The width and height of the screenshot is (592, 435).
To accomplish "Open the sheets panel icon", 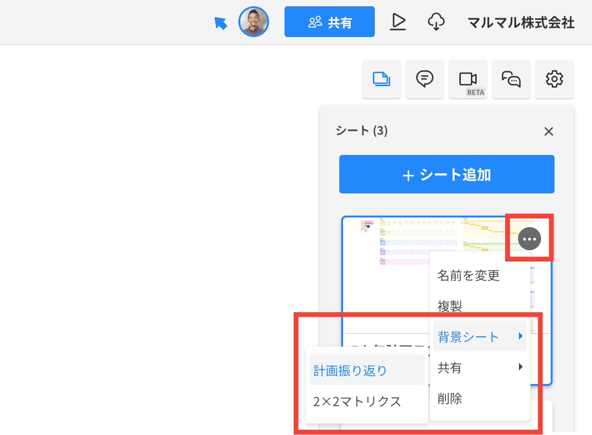I will pyautogui.click(x=382, y=79).
